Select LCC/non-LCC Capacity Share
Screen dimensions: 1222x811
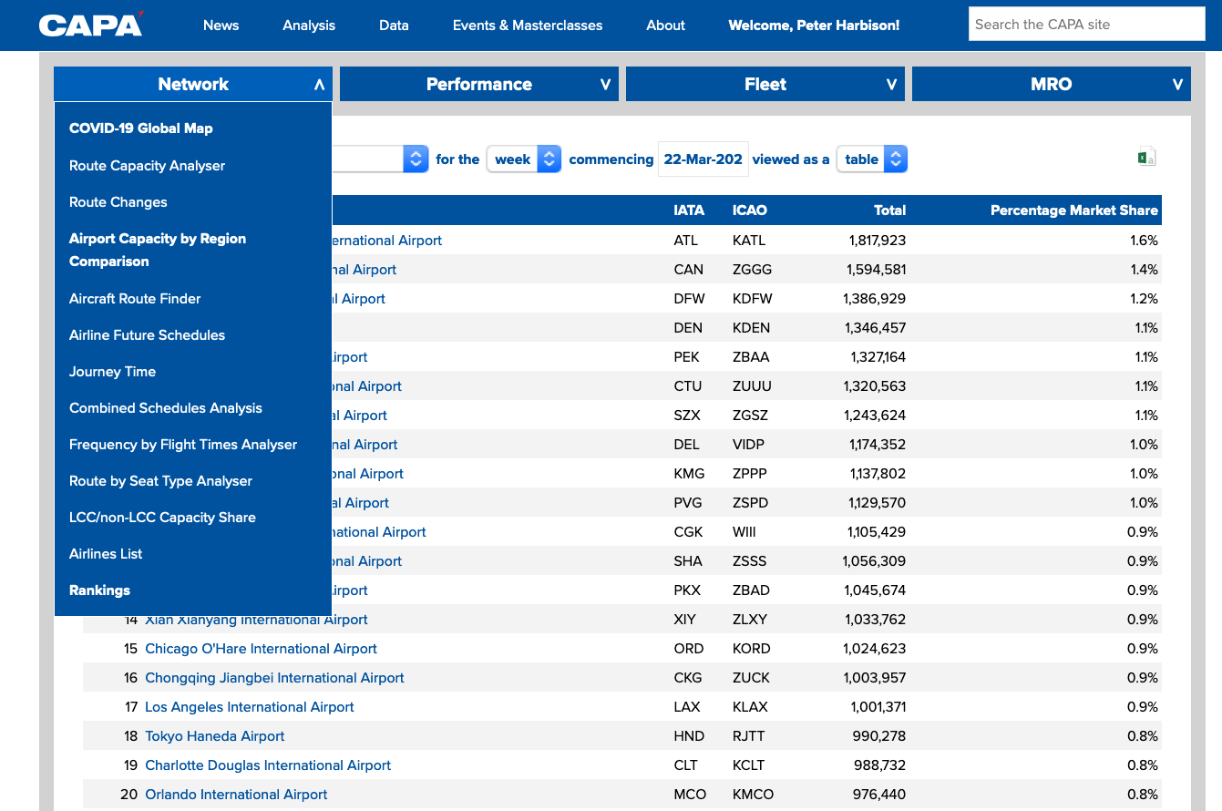(x=162, y=517)
